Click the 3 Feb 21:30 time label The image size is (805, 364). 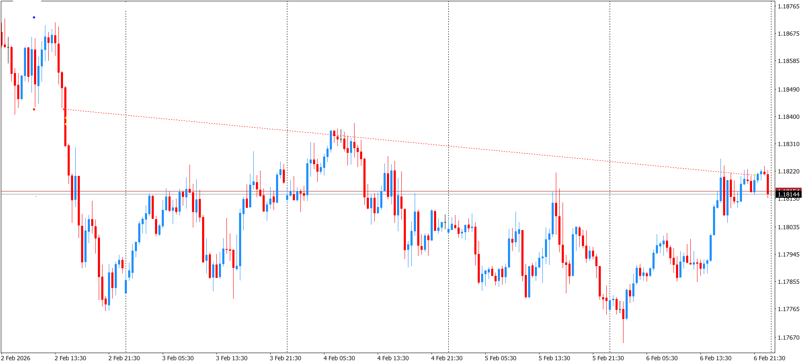(285, 358)
